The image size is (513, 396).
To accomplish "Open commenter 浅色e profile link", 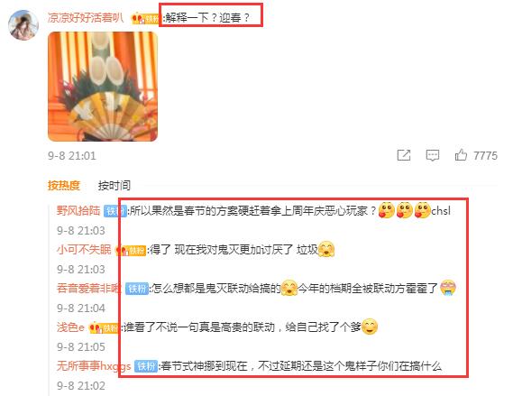I will click(x=70, y=327).
